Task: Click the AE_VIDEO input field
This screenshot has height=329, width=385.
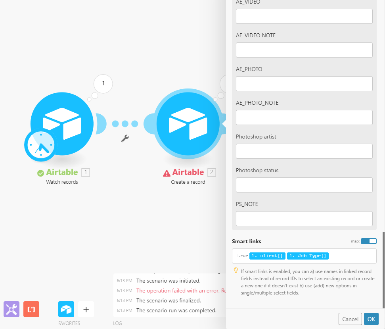Action: (x=304, y=16)
